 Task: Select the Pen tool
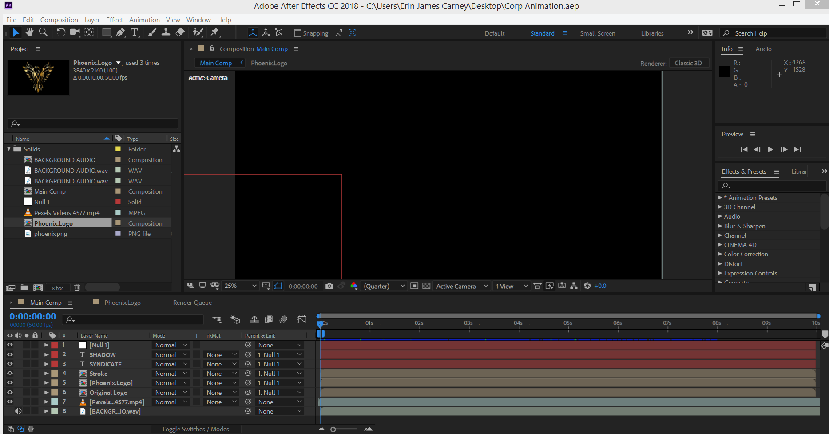point(120,32)
